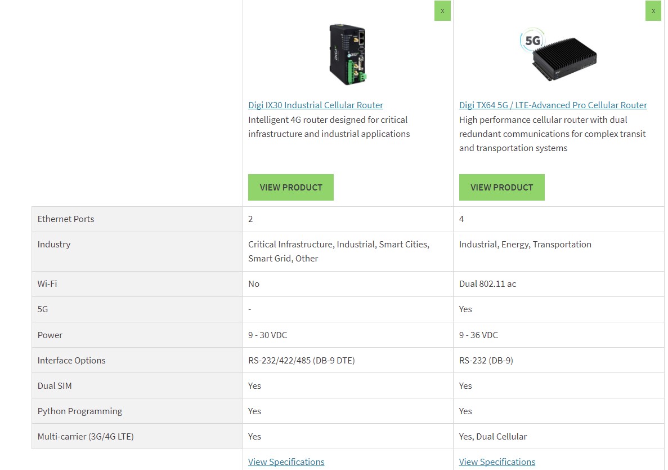Click Wi-Fi value 'Dual 802.11 ac'
Viewport: 668px width, 470px height.
coord(487,284)
